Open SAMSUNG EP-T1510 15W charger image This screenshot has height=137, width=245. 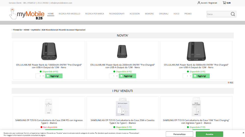coord(196,107)
